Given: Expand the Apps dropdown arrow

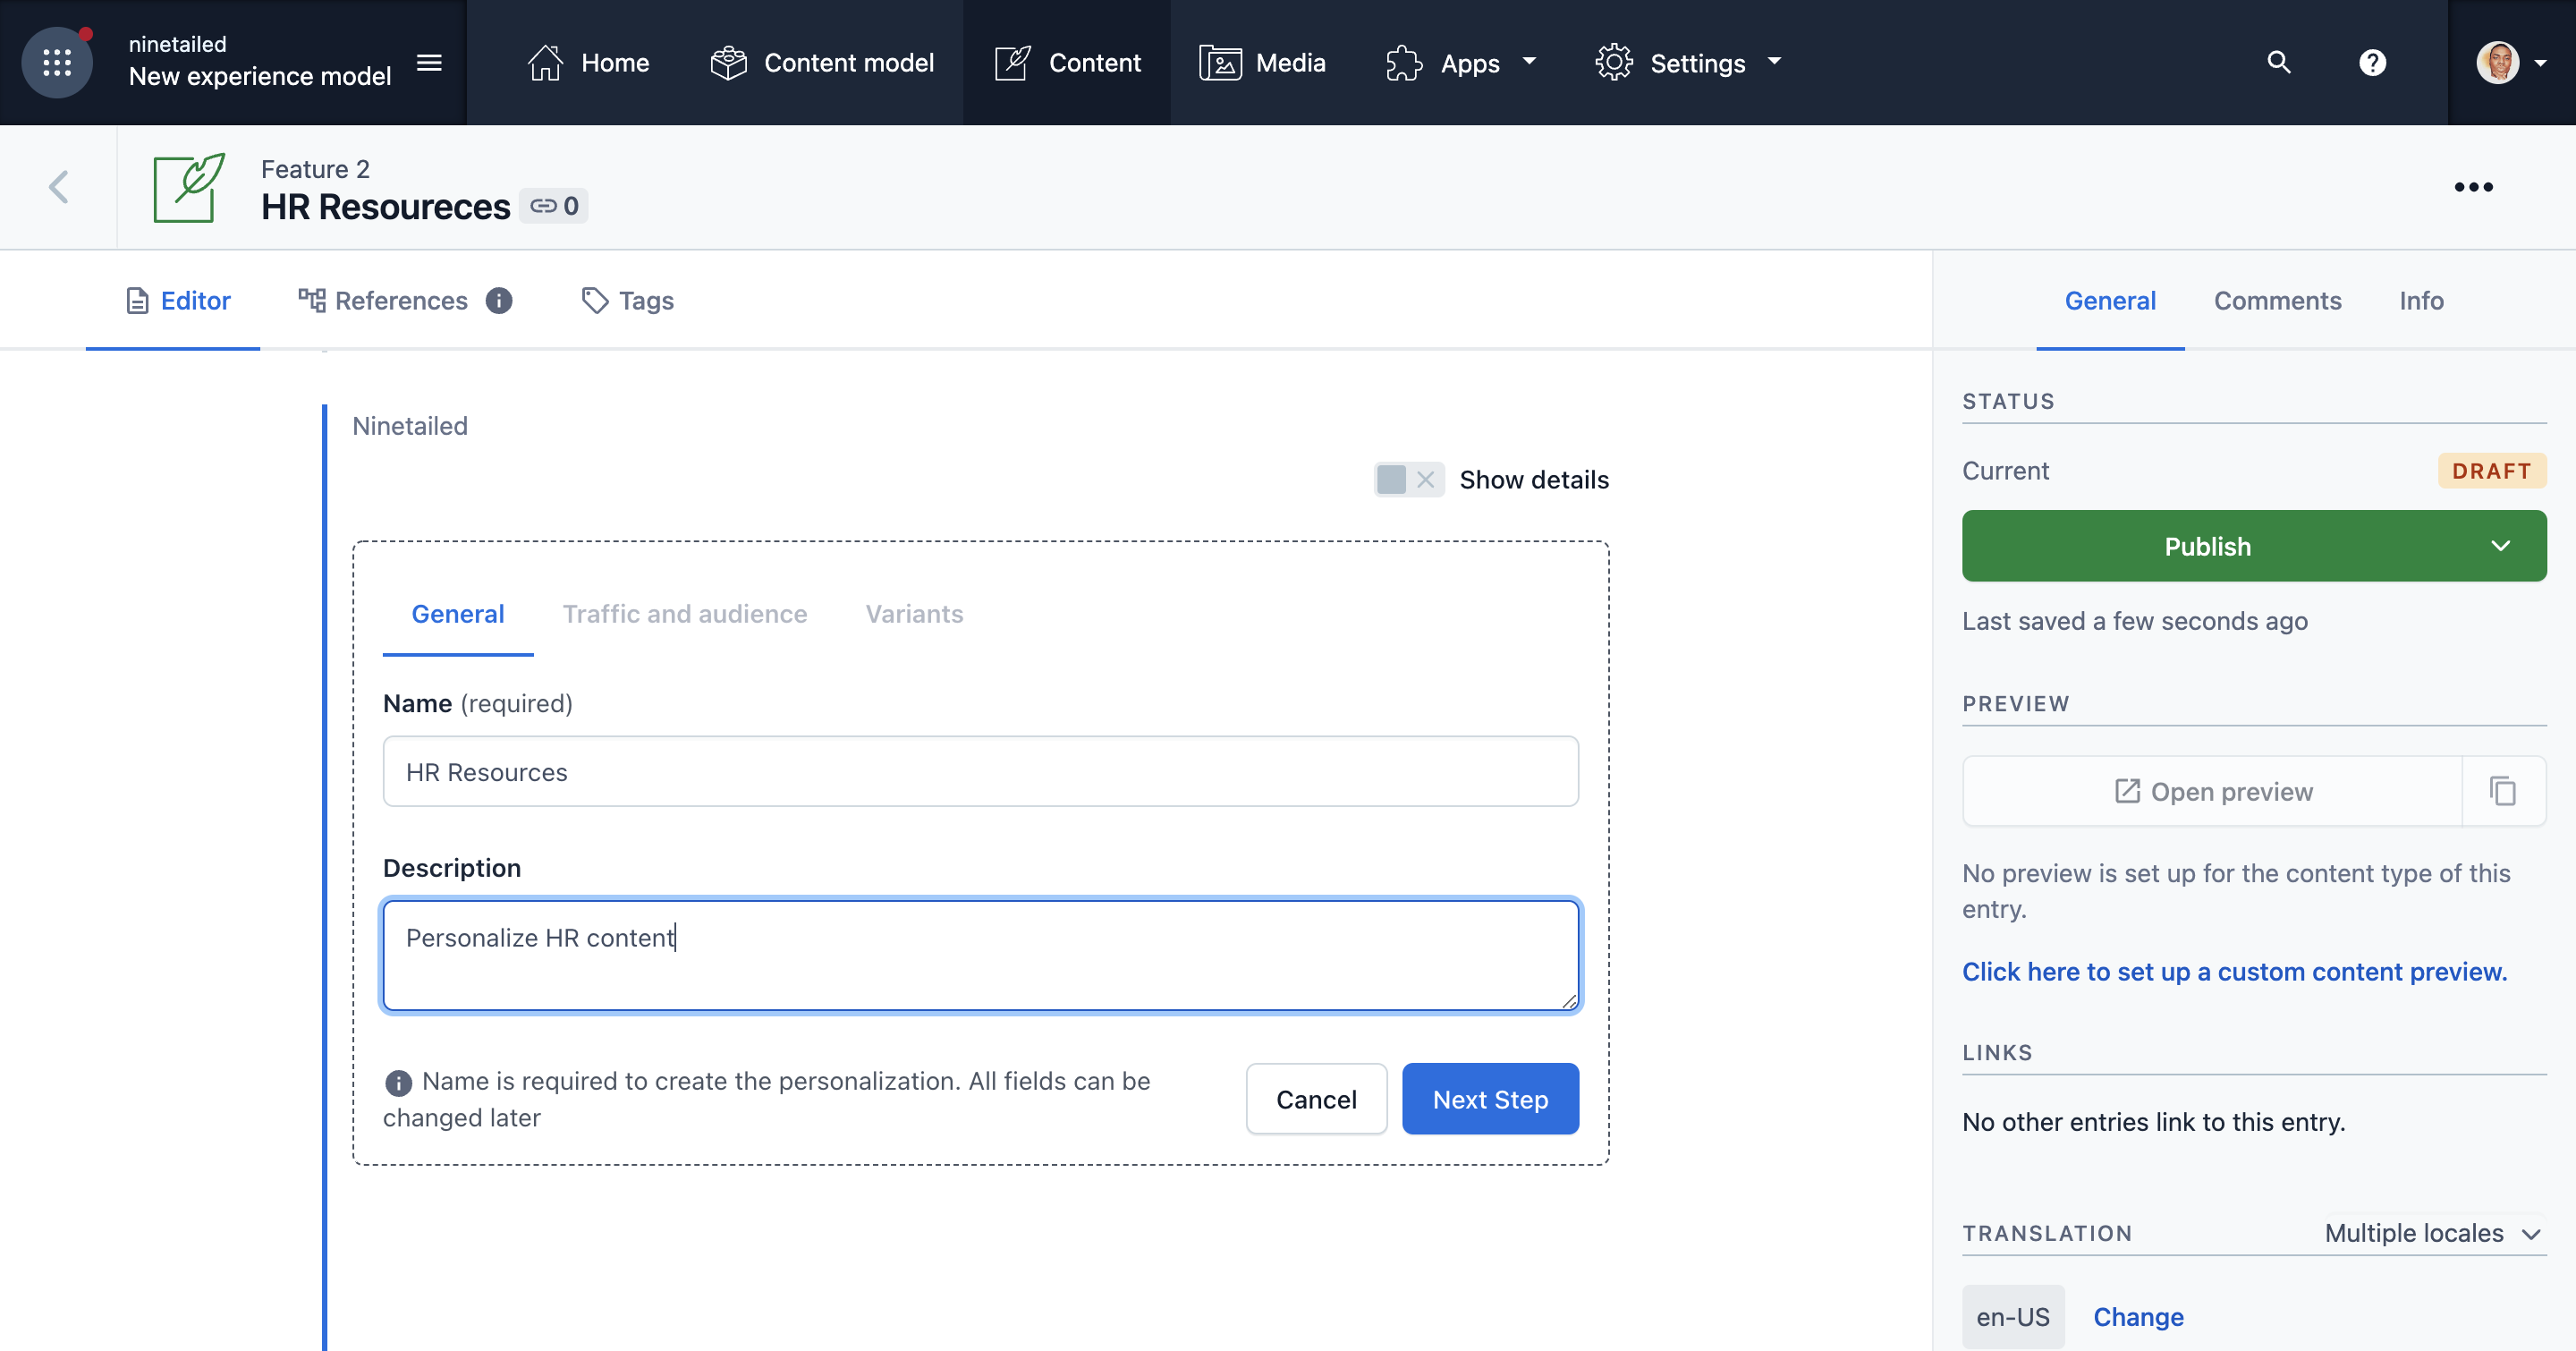Looking at the screenshot, I should (x=1529, y=62).
